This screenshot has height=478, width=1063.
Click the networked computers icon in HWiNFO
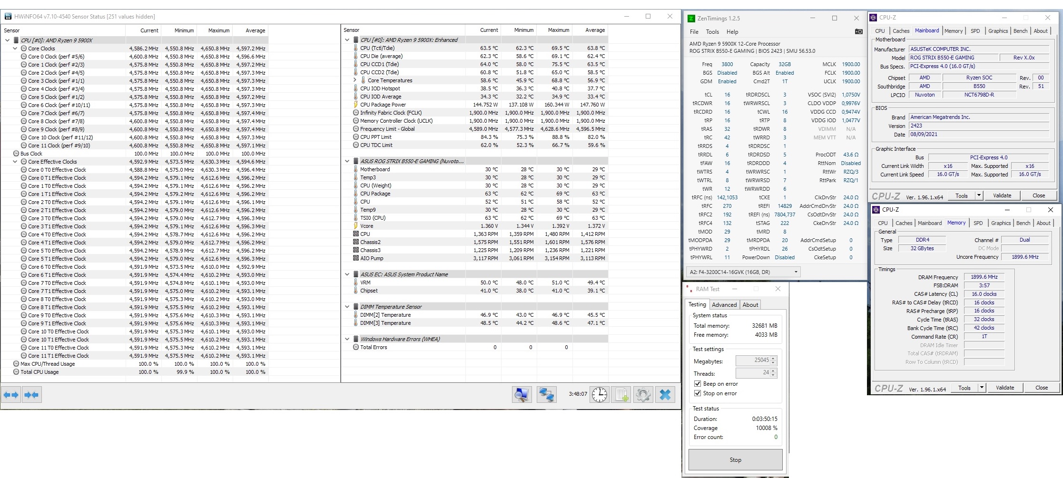(x=547, y=395)
